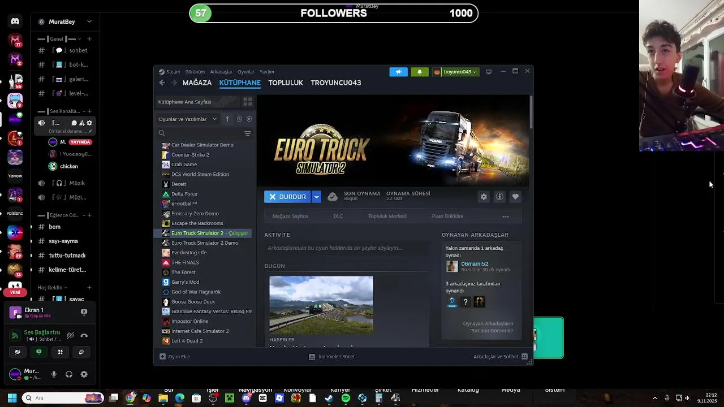Toggle the Steam library grid view icon
The height and width of the screenshot is (407, 724).
pyautogui.click(x=247, y=102)
